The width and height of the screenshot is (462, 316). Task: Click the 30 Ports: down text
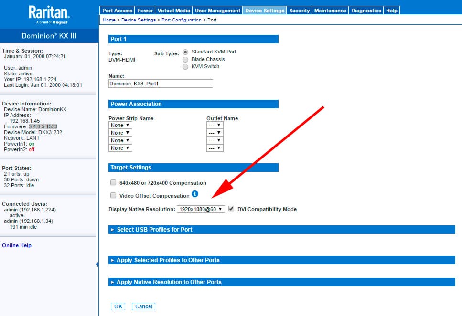[x=21, y=179]
